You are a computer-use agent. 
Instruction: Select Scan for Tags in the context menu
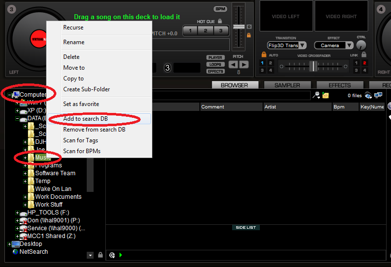pos(99,140)
